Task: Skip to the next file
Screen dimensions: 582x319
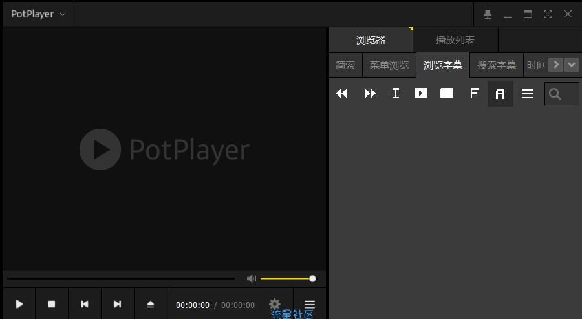Action: [117, 304]
